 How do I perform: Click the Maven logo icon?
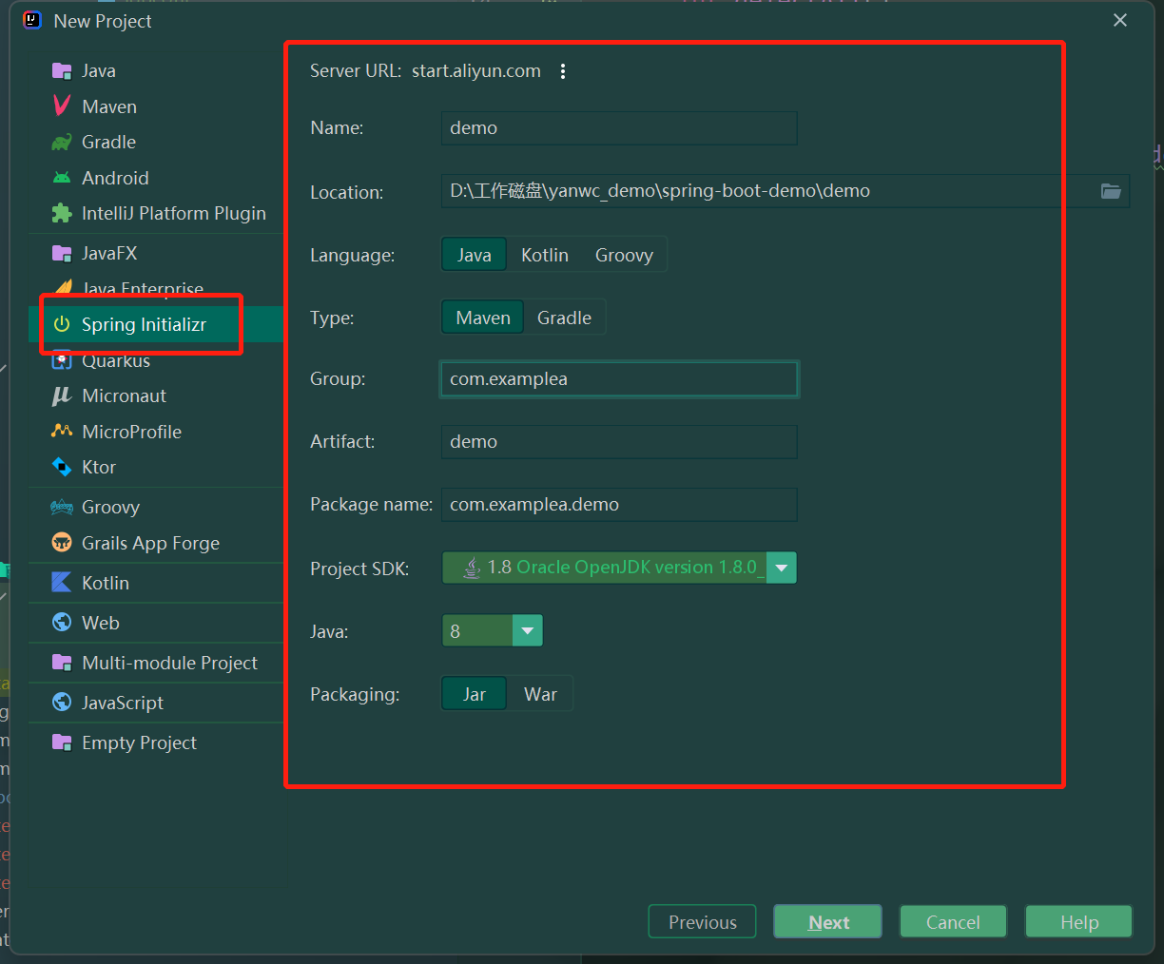[62, 106]
